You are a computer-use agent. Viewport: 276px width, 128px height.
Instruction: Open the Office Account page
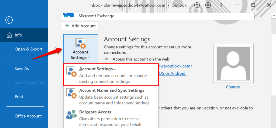[28, 116]
